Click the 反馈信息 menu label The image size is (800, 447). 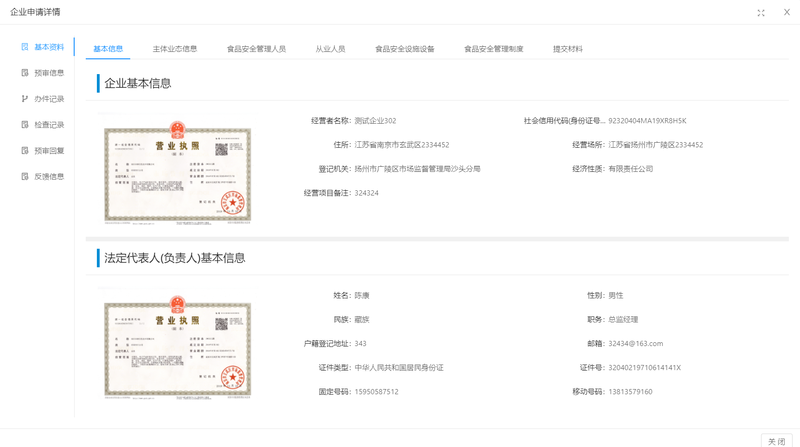point(49,176)
